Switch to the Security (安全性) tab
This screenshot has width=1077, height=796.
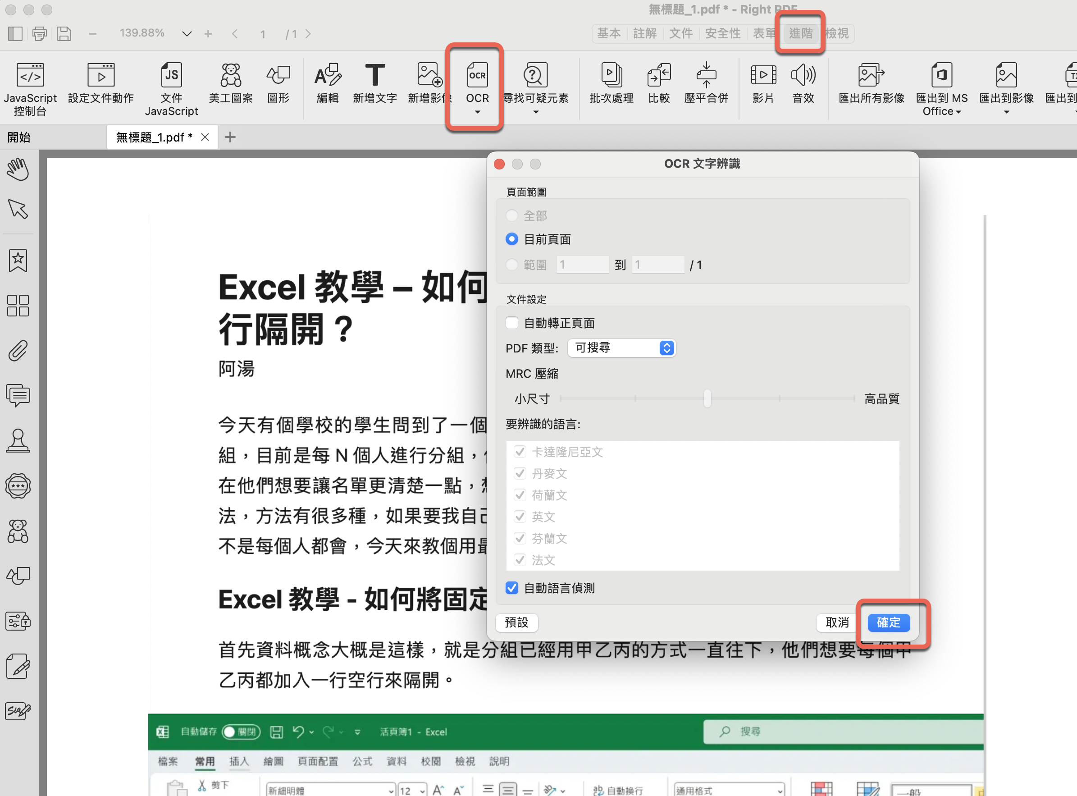click(x=722, y=33)
